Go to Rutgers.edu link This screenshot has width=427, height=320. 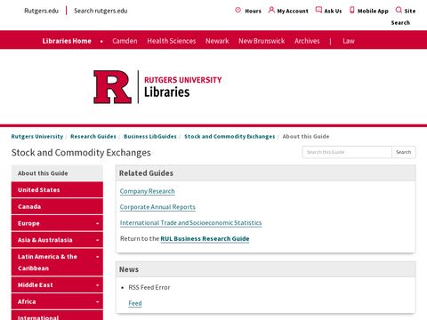pyautogui.click(x=42, y=11)
